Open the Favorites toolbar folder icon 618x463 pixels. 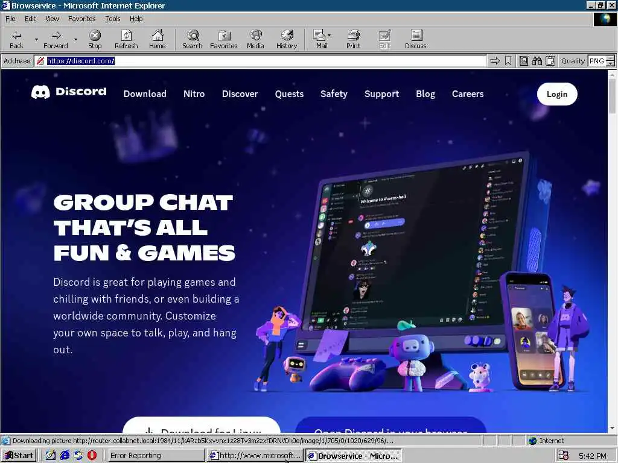pos(224,36)
